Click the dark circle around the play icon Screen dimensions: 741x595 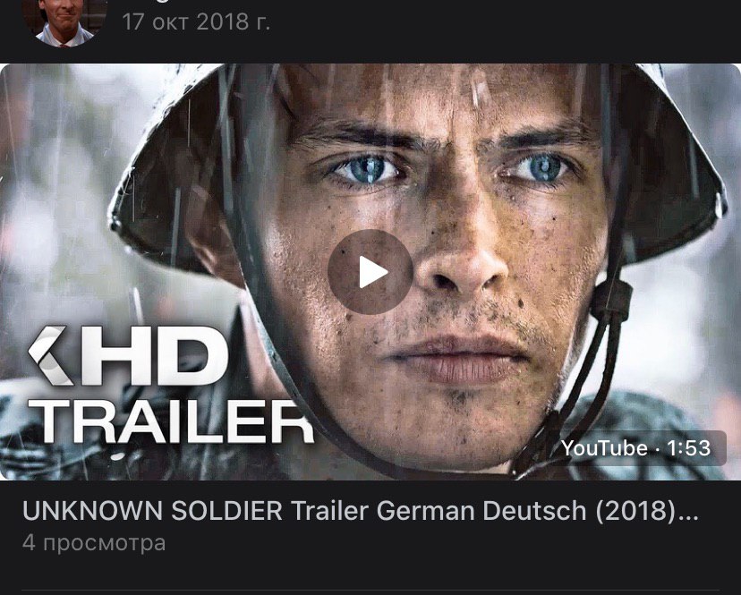tap(370, 272)
